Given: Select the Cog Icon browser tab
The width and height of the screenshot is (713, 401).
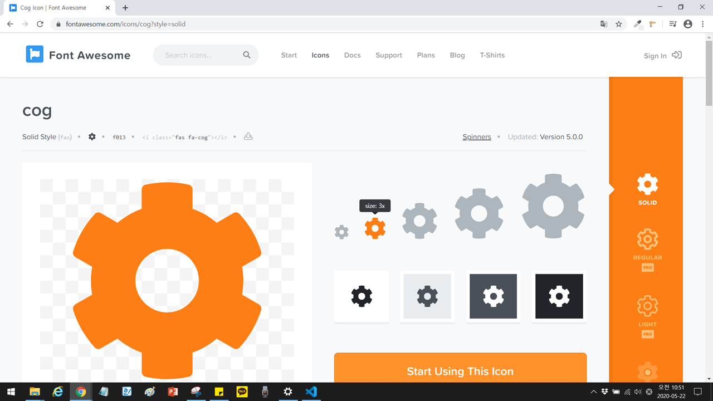Looking at the screenshot, I should (58, 8).
